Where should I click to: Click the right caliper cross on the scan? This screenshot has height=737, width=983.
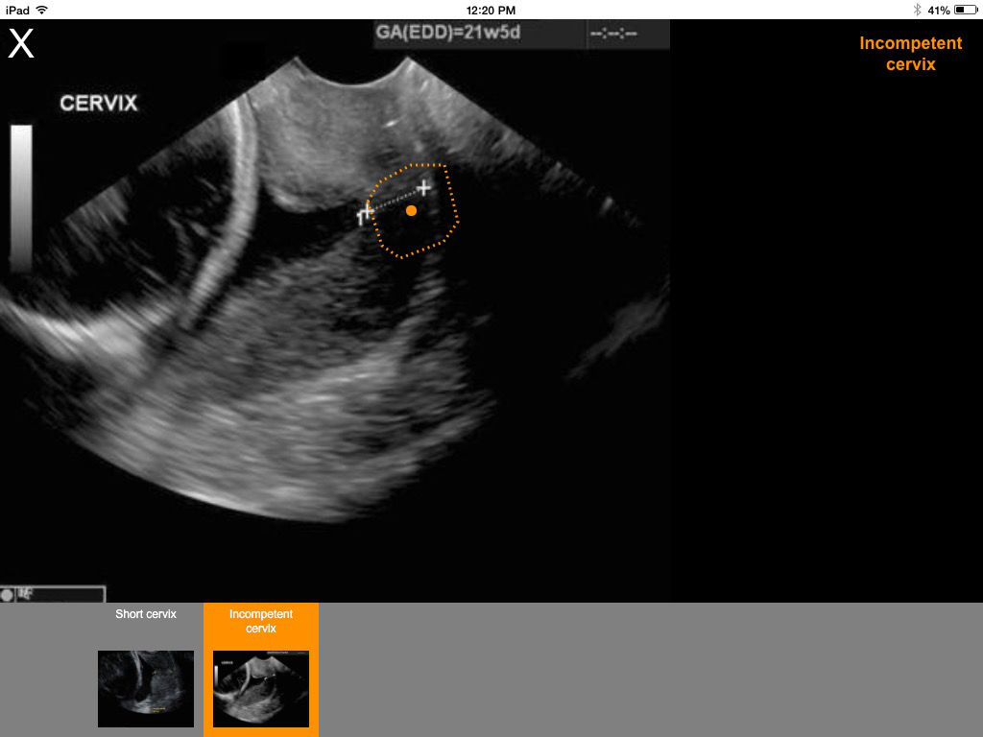423,188
